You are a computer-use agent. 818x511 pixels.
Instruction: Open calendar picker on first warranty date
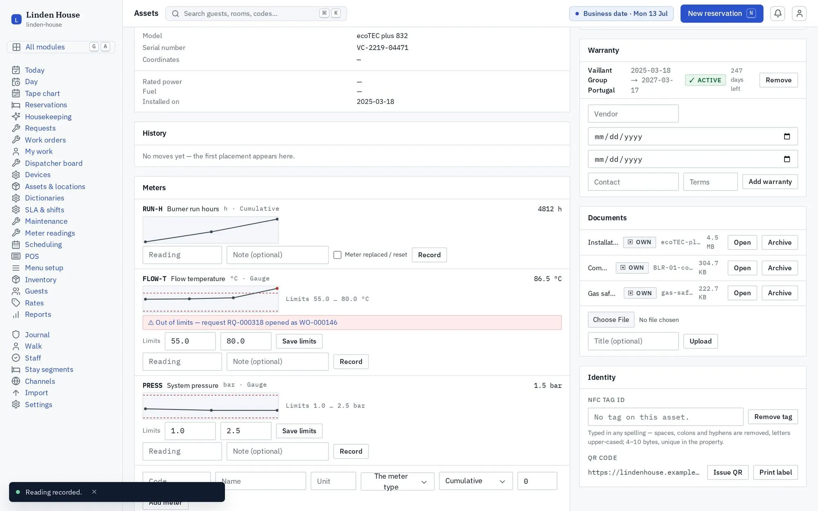coord(787,137)
